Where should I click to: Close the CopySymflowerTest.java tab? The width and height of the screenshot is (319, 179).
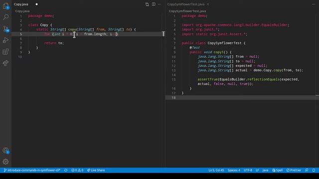coord(208,4)
